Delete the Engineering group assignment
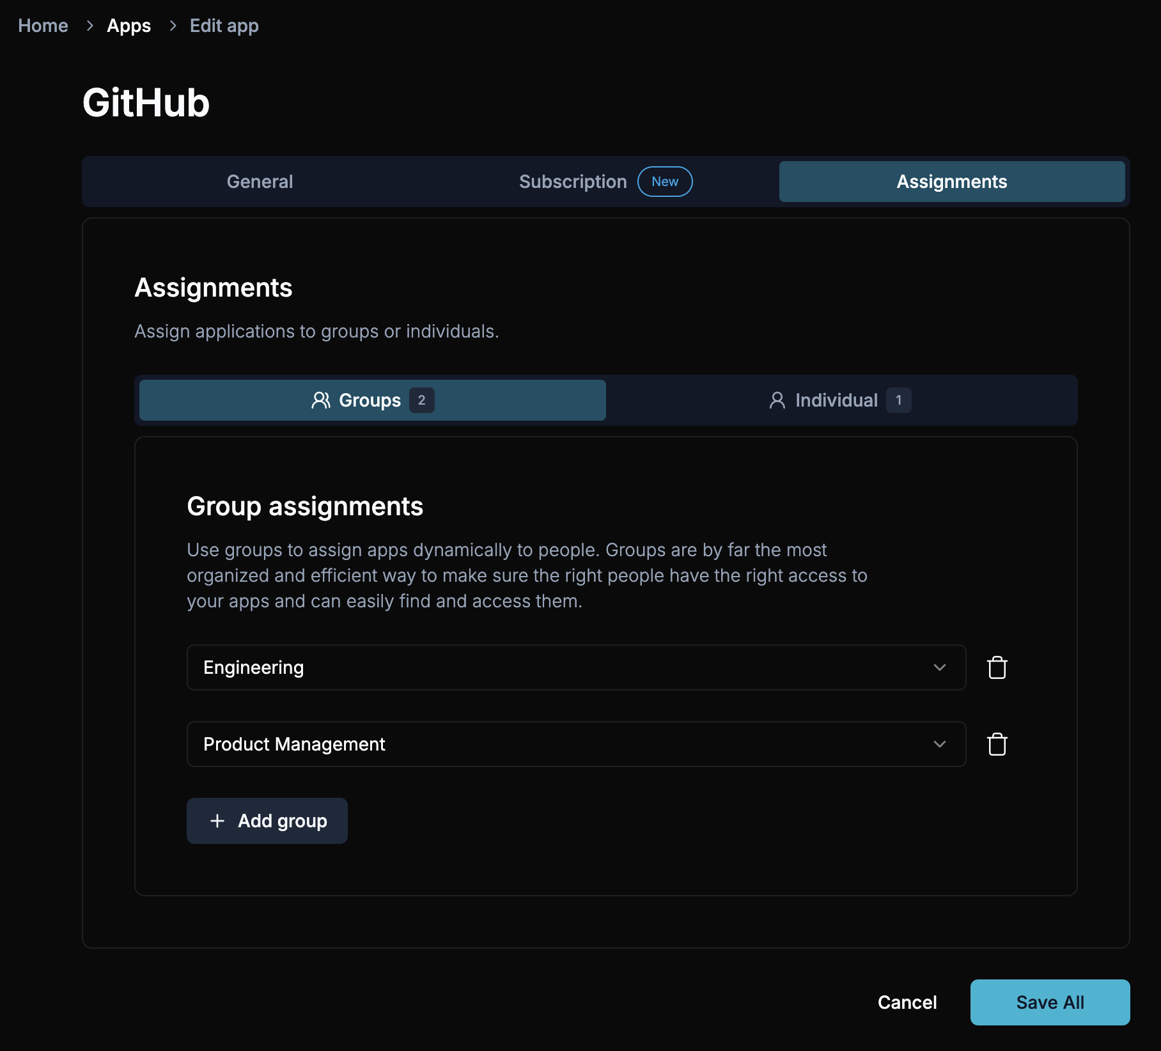 click(x=997, y=667)
